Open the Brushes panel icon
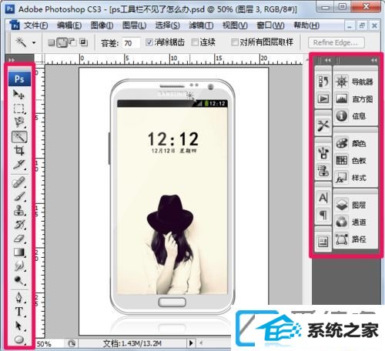 coord(323,153)
